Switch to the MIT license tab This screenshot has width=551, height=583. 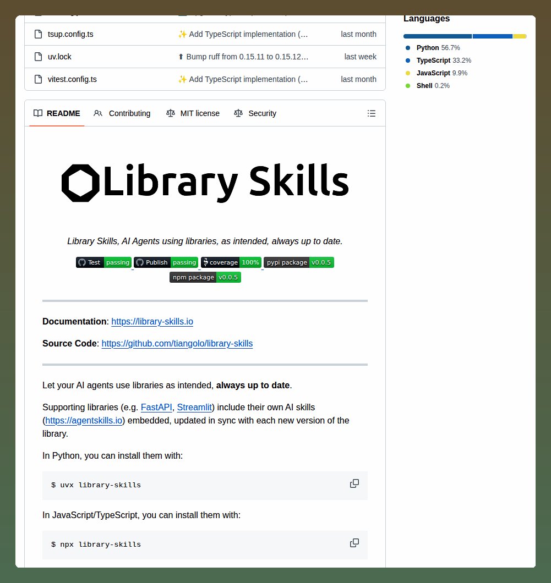pos(193,113)
